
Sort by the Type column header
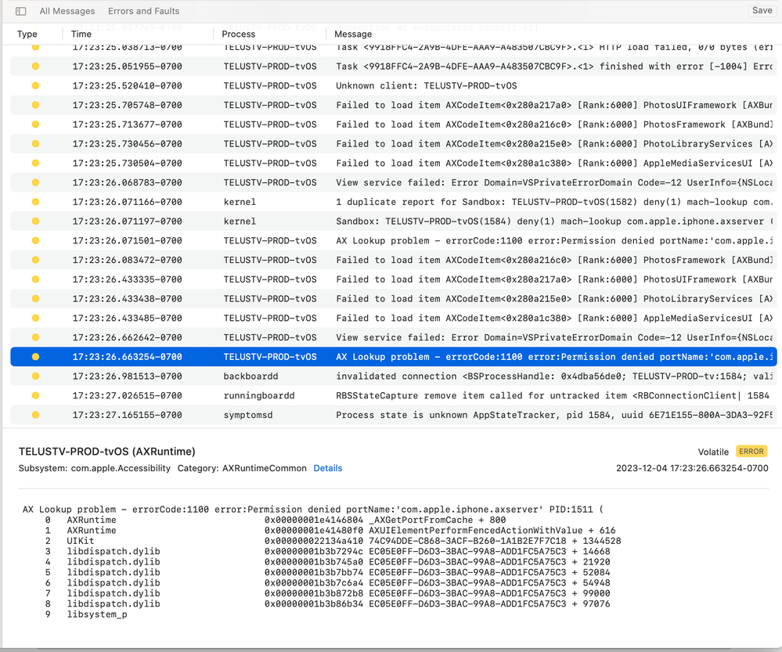coord(27,34)
